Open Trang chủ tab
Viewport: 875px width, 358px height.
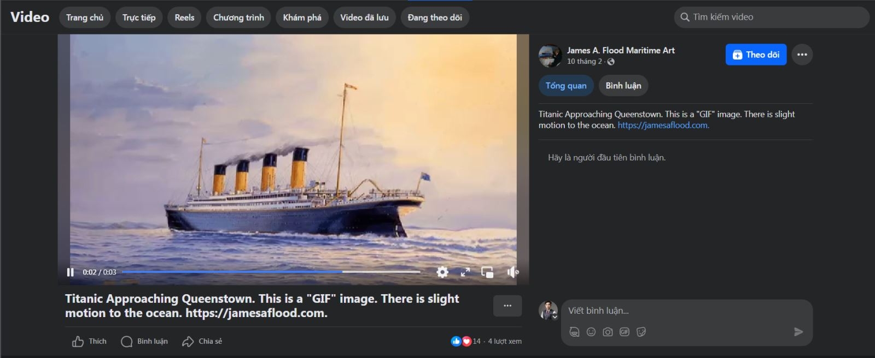85,17
